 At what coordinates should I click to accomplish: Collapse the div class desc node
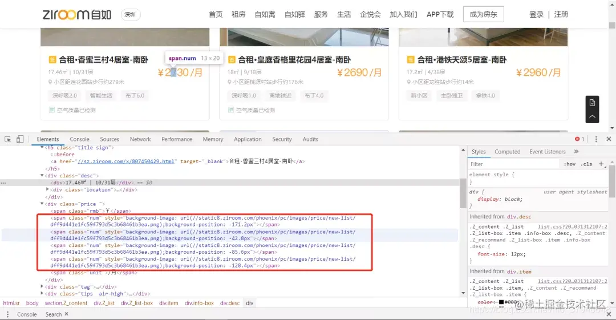[x=42, y=175]
